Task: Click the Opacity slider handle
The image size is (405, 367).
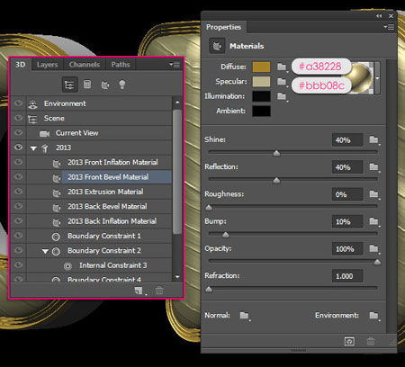Action: tap(377, 262)
